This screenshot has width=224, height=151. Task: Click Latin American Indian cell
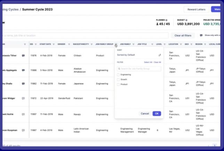[81, 130]
